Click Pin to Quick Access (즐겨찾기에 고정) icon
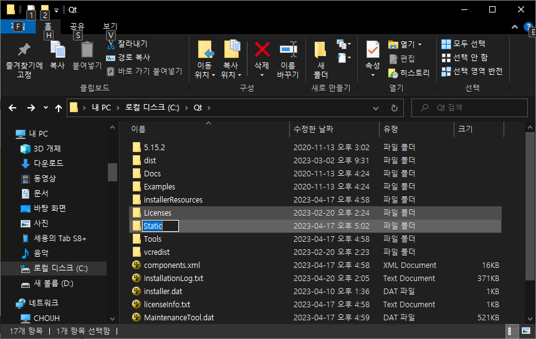Screen dimensions: 536x339 24,50
